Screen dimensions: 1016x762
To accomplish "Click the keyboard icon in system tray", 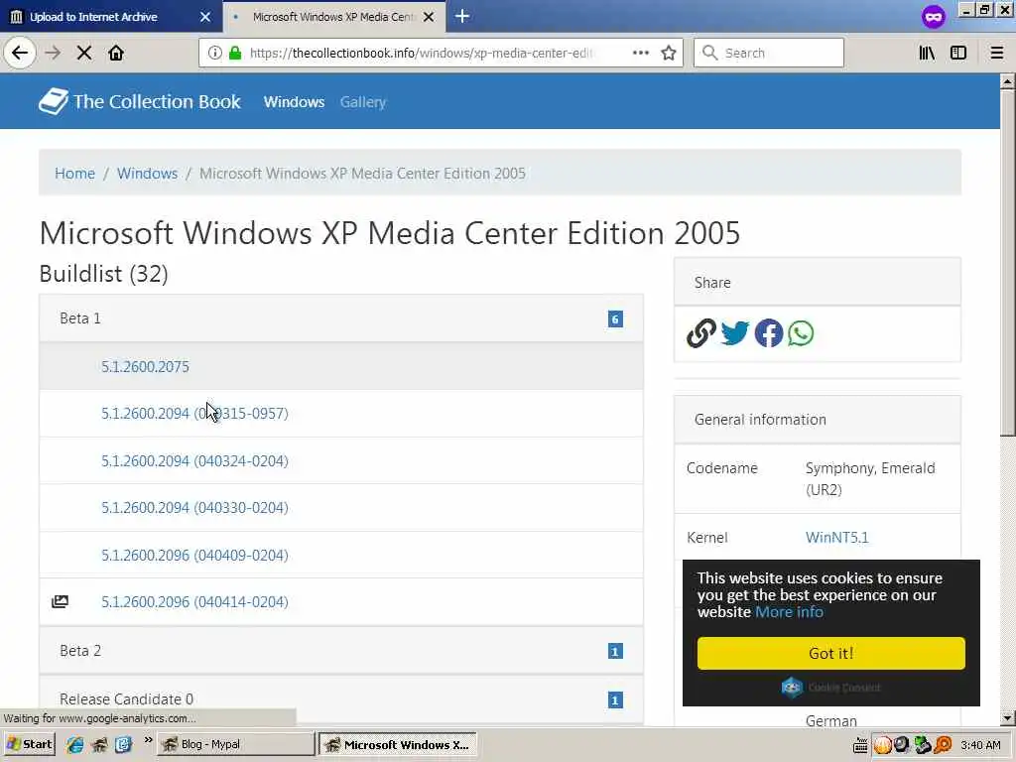I will pyautogui.click(x=860, y=745).
